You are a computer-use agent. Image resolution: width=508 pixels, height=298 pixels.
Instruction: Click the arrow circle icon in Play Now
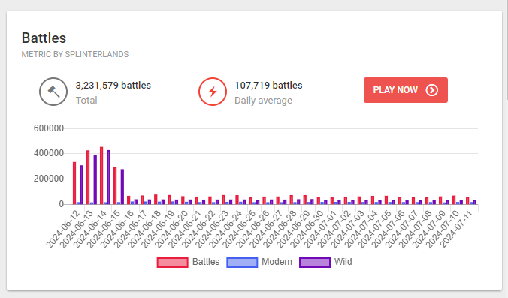pyautogui.click(x=432, y=90)
